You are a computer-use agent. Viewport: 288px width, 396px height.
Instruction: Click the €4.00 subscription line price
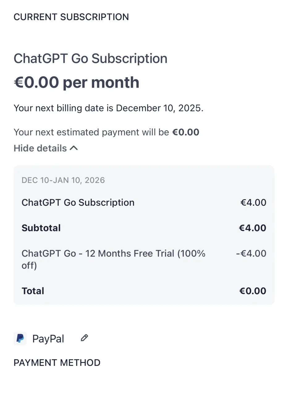pos(253,203)
